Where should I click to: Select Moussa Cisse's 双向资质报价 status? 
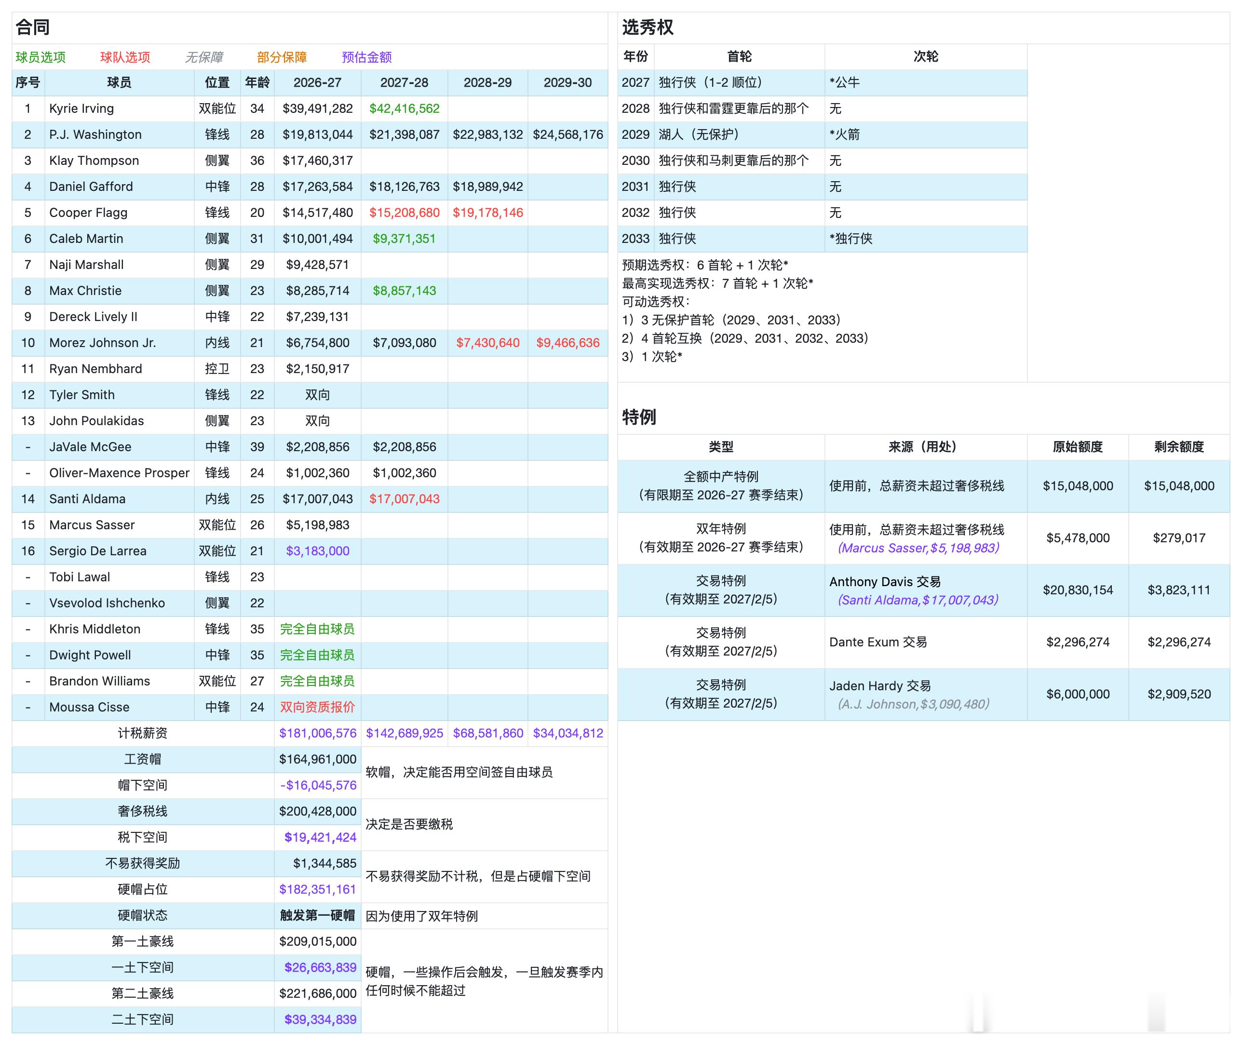(x=318, y=707)
